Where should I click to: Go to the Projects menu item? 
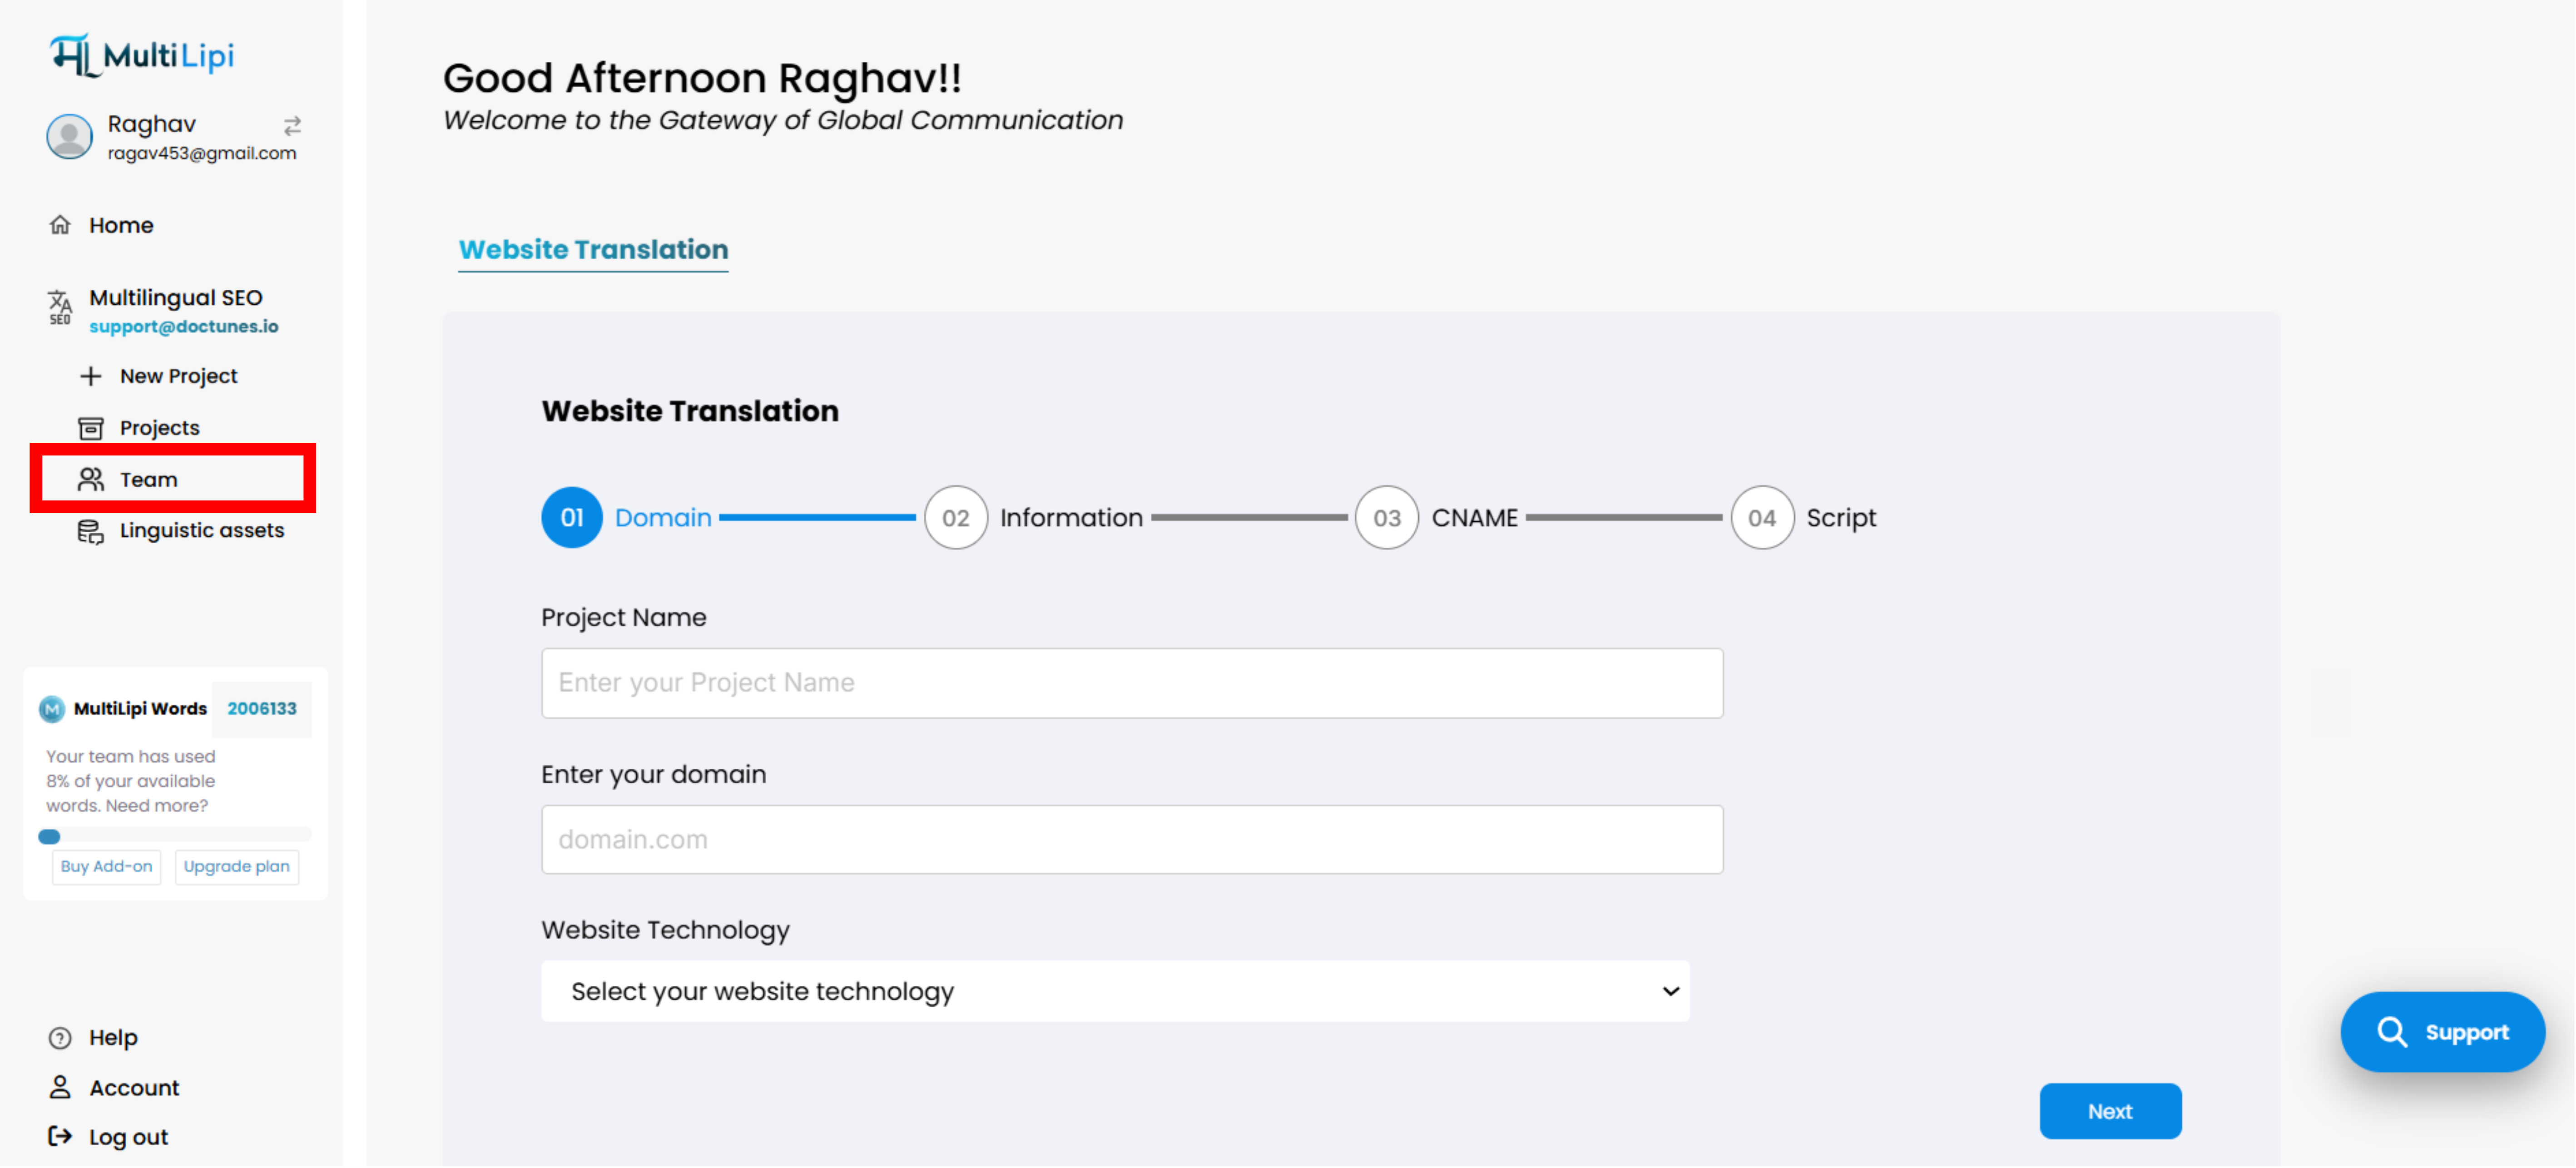coord(159,428)
